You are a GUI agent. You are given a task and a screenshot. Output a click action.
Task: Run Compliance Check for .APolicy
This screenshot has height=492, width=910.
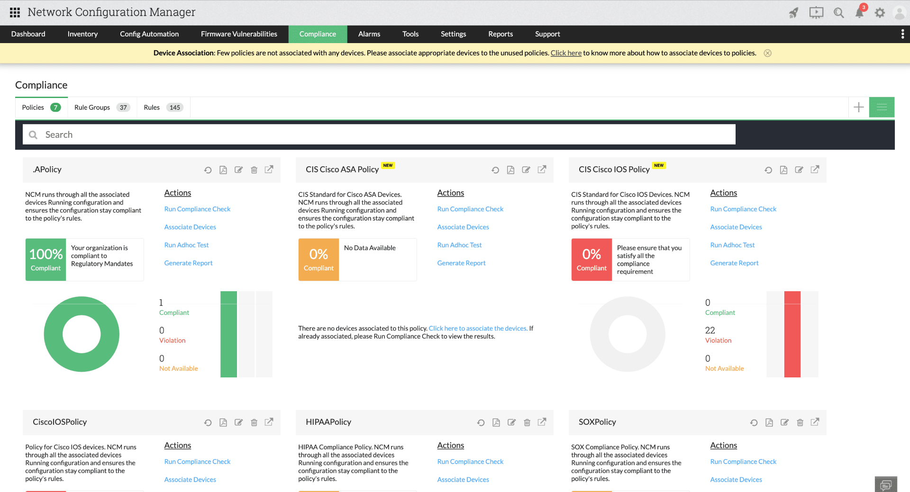coord(197,209)
